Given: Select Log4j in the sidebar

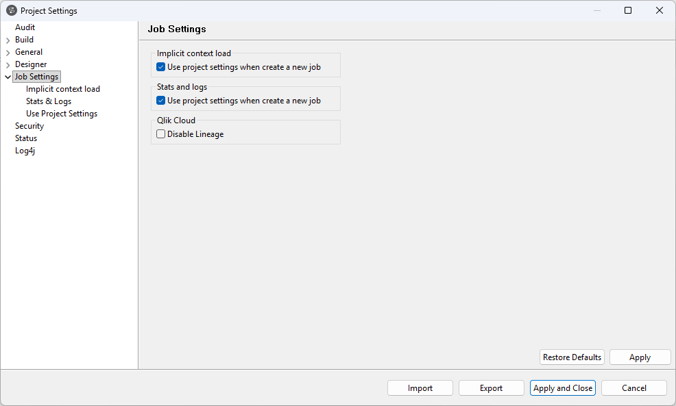Looking at the screenshot, I should pos(25,150).
